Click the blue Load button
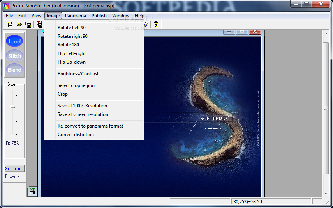This screenshot has height=208, width=333. 14,41
